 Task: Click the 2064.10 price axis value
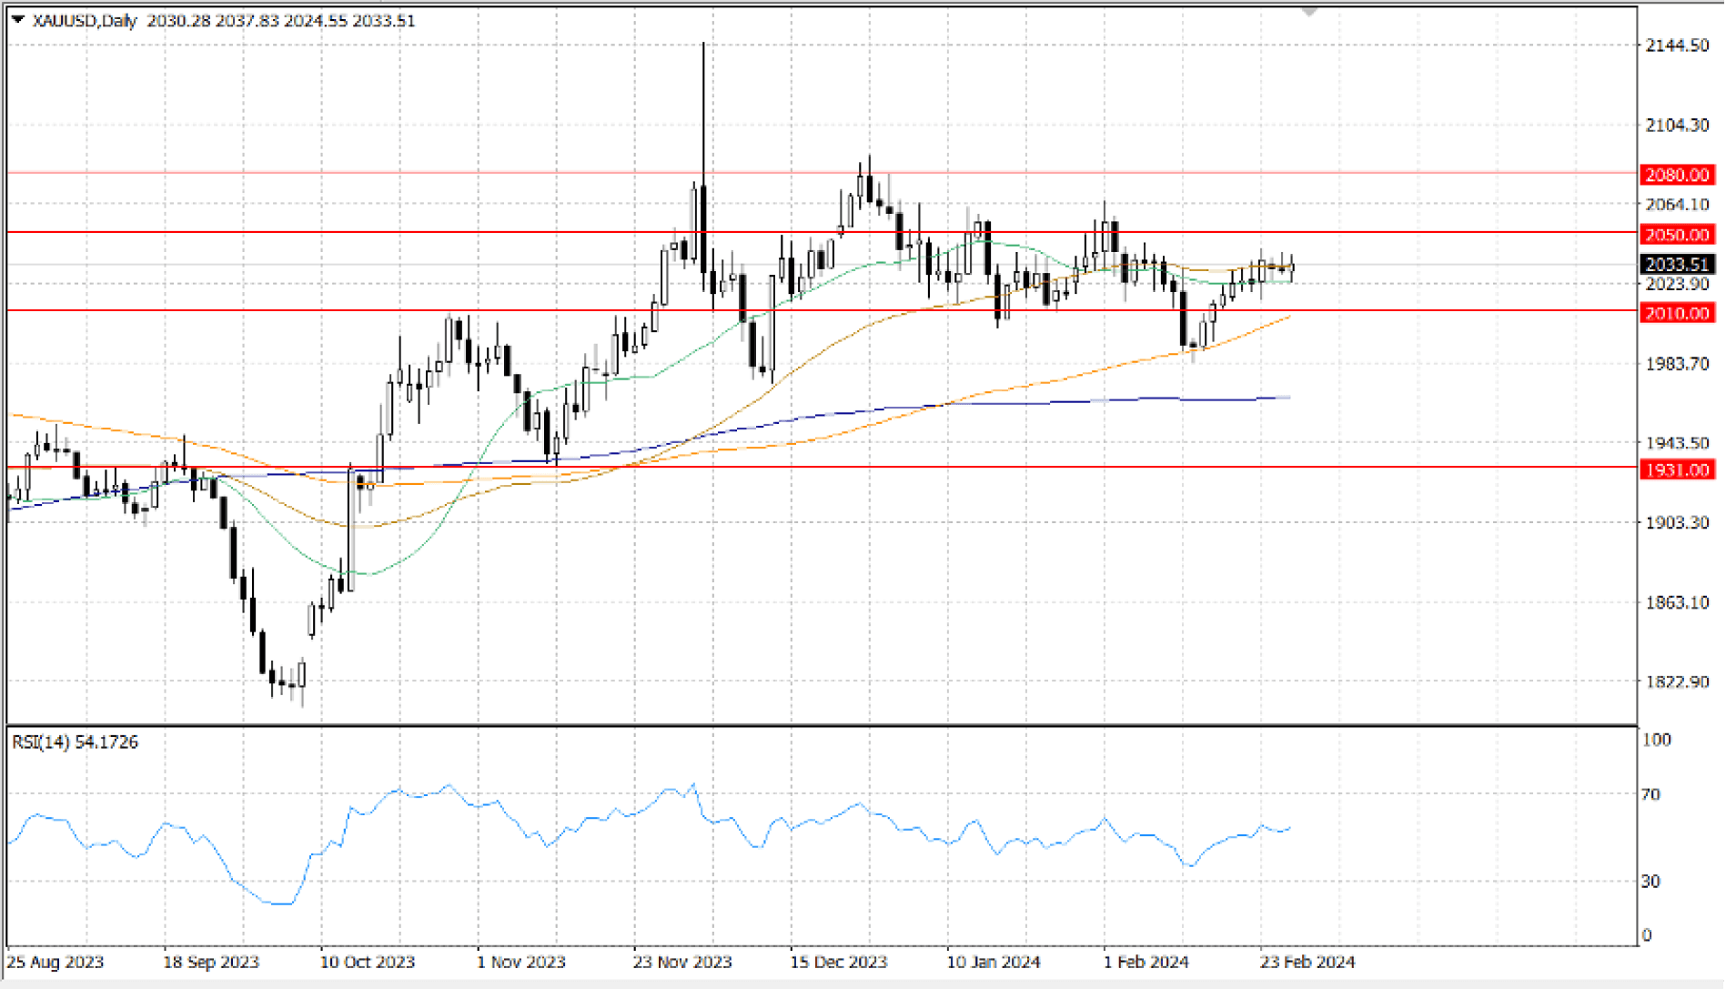1678,205
